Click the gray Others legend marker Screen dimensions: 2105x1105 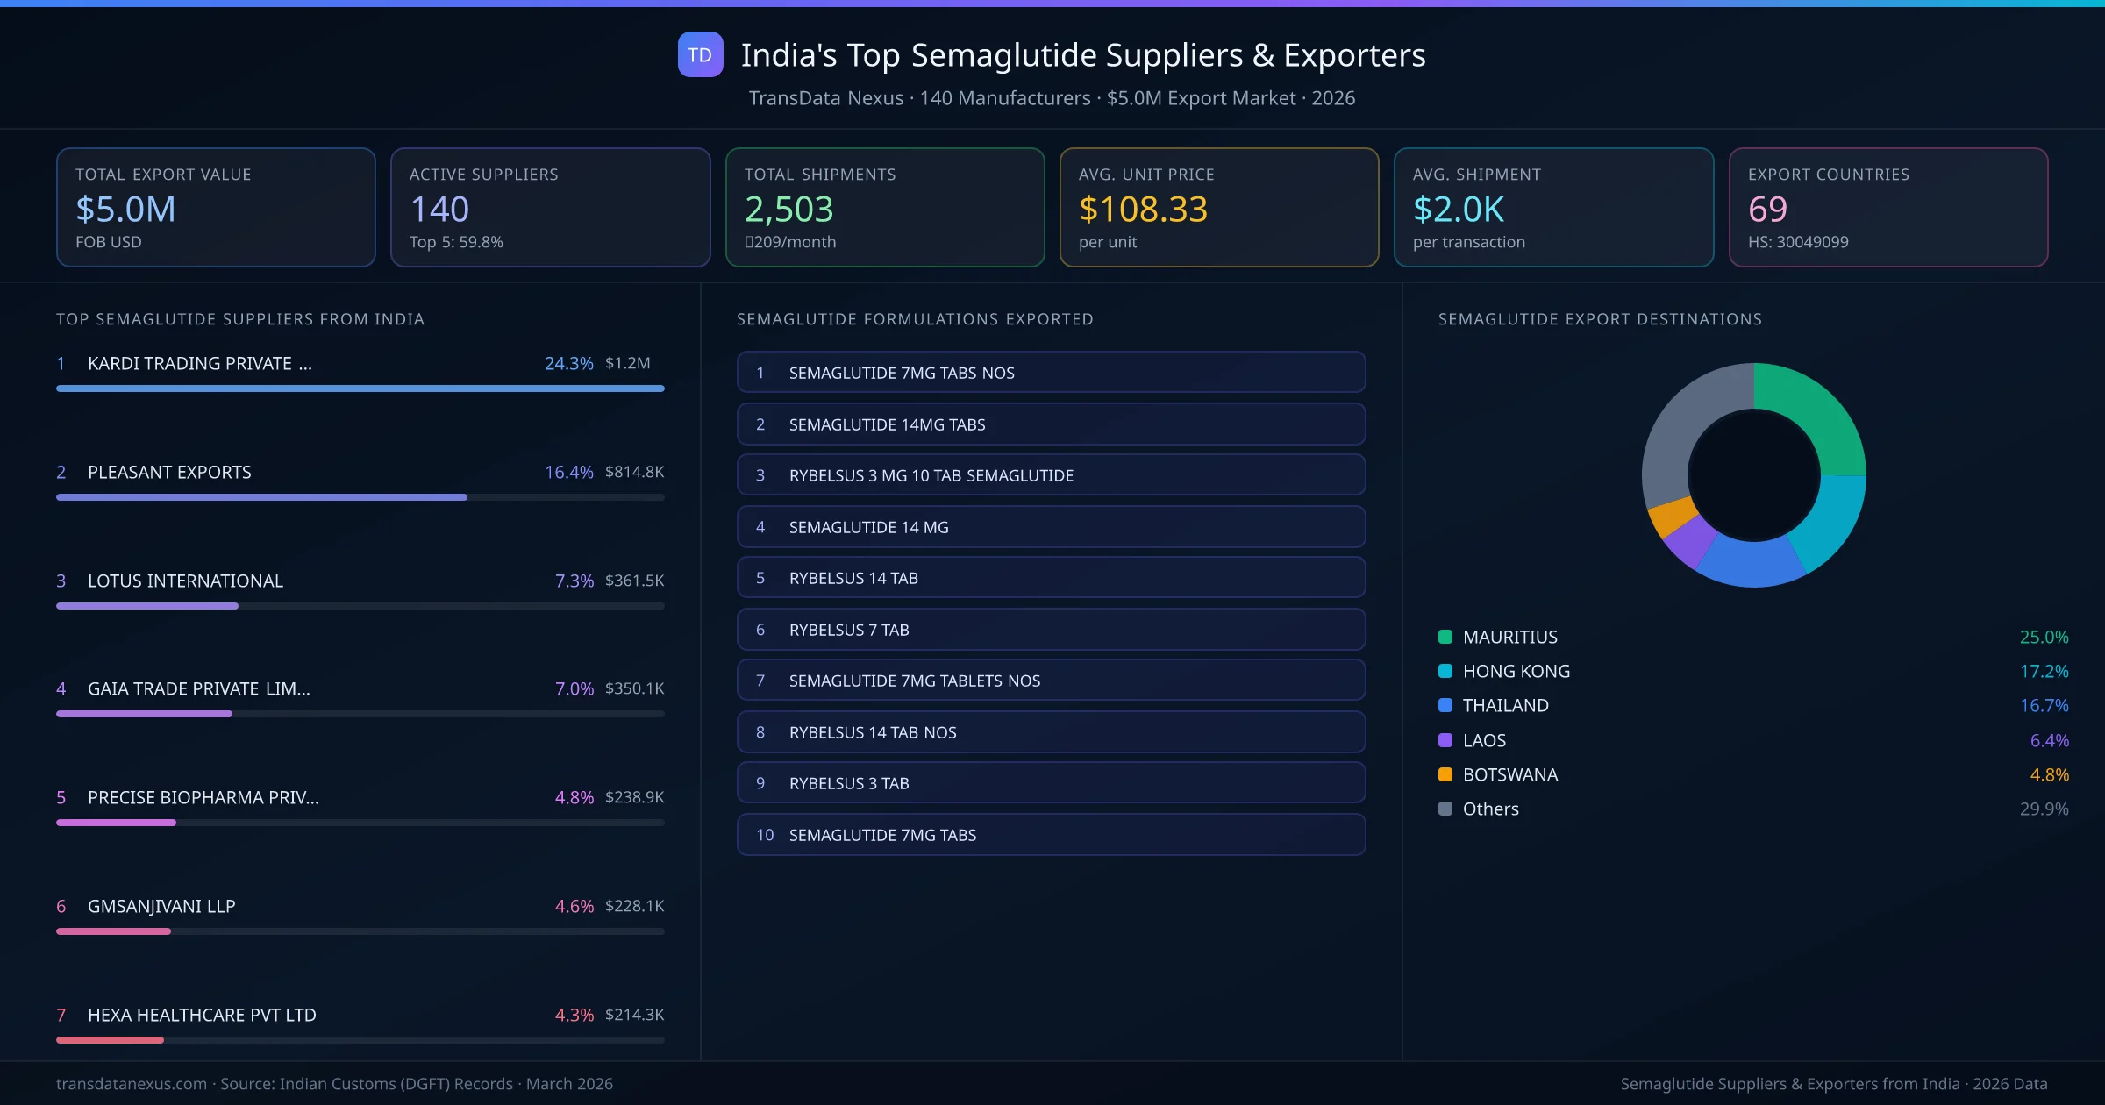click(1444, 809)
